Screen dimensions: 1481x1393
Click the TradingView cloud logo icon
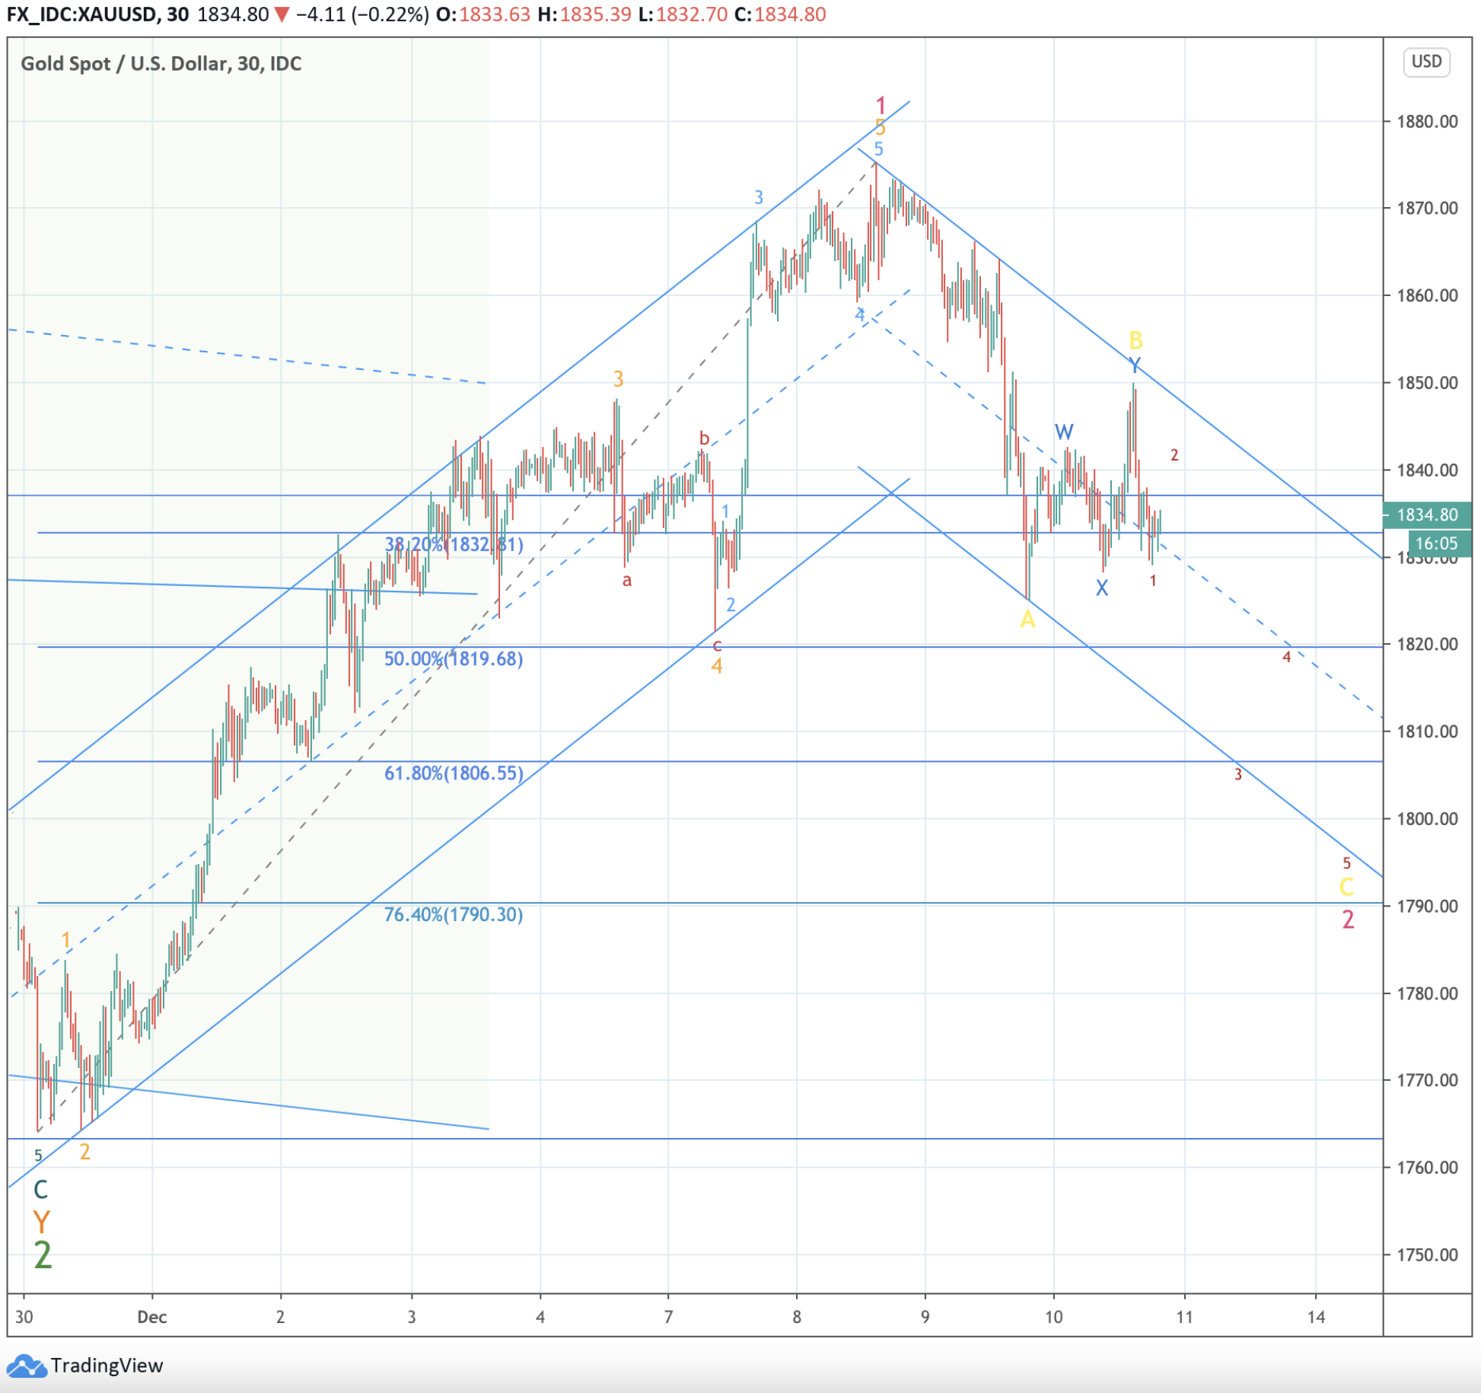26,1366
